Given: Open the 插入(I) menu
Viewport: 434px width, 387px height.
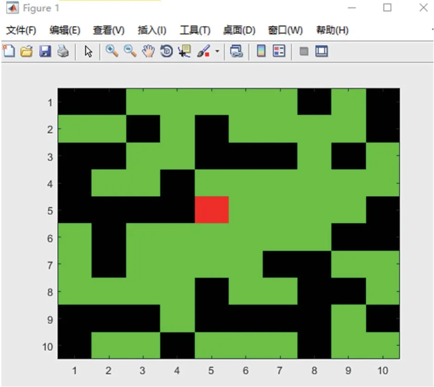Looking at the screenshot, I should click(x=152, y=30).
